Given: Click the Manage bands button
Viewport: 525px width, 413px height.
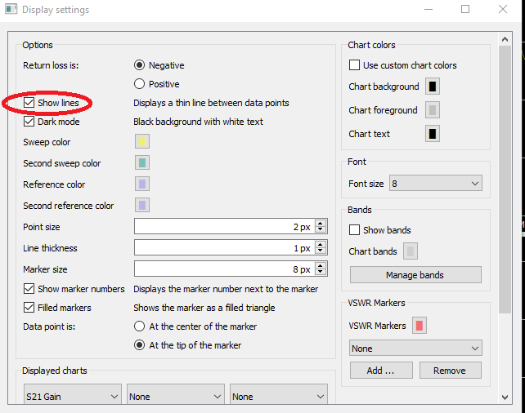Looking at the screenshot, I should (x=415, y=275).
